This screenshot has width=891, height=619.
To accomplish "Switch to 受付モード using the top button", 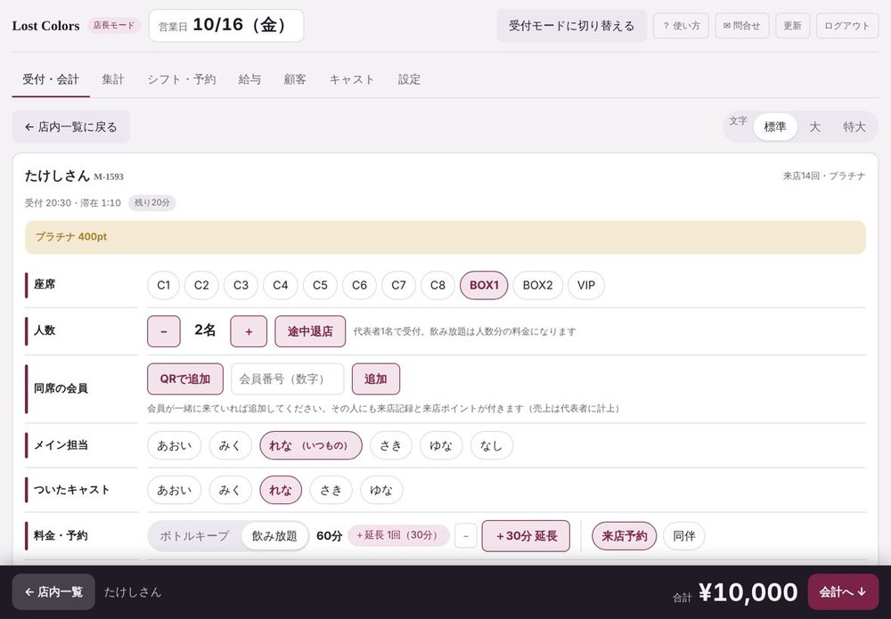I will 572,26.
